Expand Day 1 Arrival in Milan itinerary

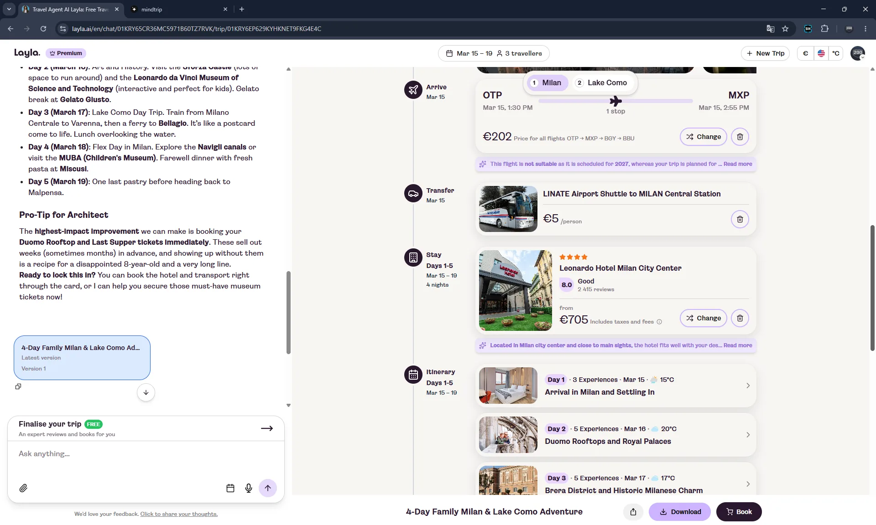616,386
